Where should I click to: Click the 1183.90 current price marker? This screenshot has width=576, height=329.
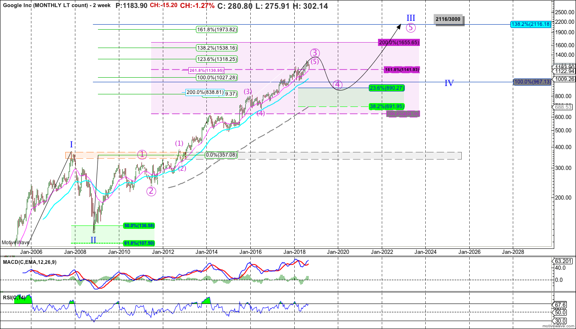564,67
